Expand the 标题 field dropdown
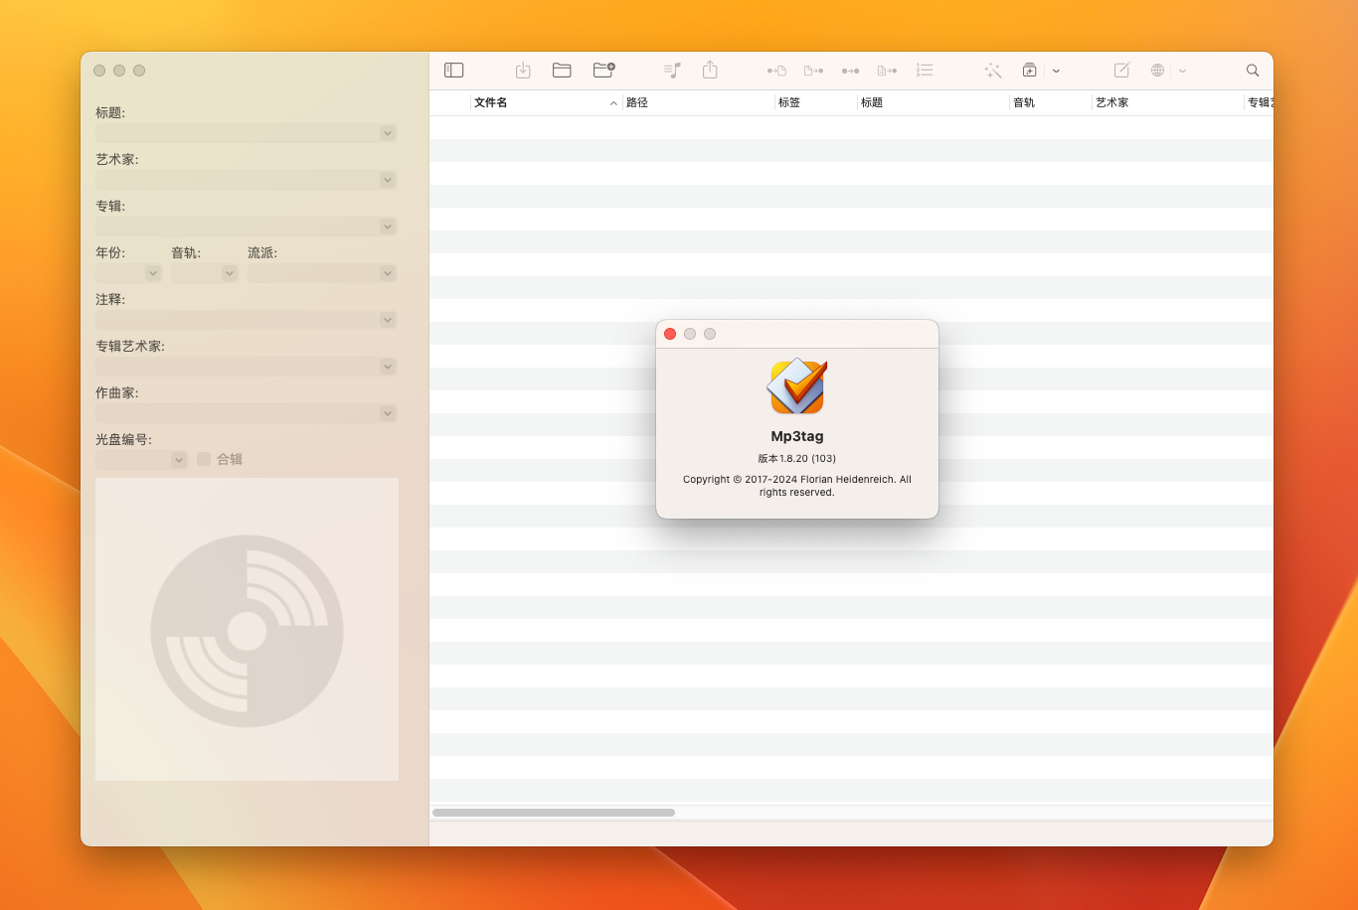Screen dimensions: 1358x910 (x=388, y=133)
